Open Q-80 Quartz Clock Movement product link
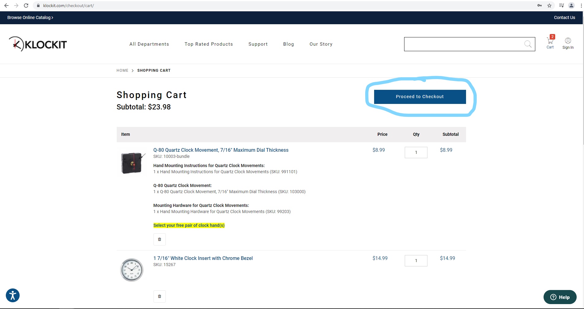The image size is (584, 309). pos(221,150)
